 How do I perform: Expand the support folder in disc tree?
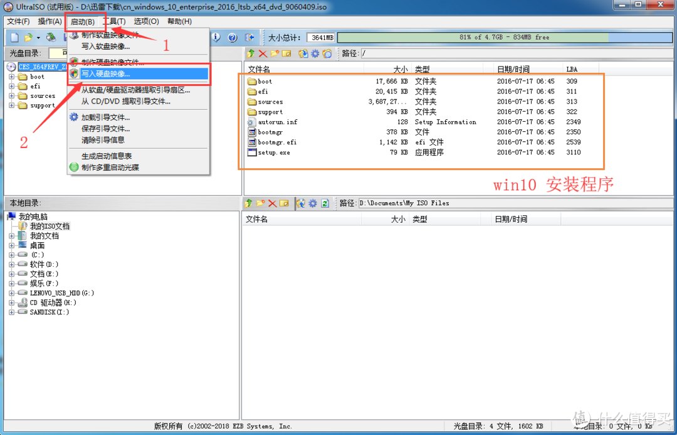tap(12, 105)
